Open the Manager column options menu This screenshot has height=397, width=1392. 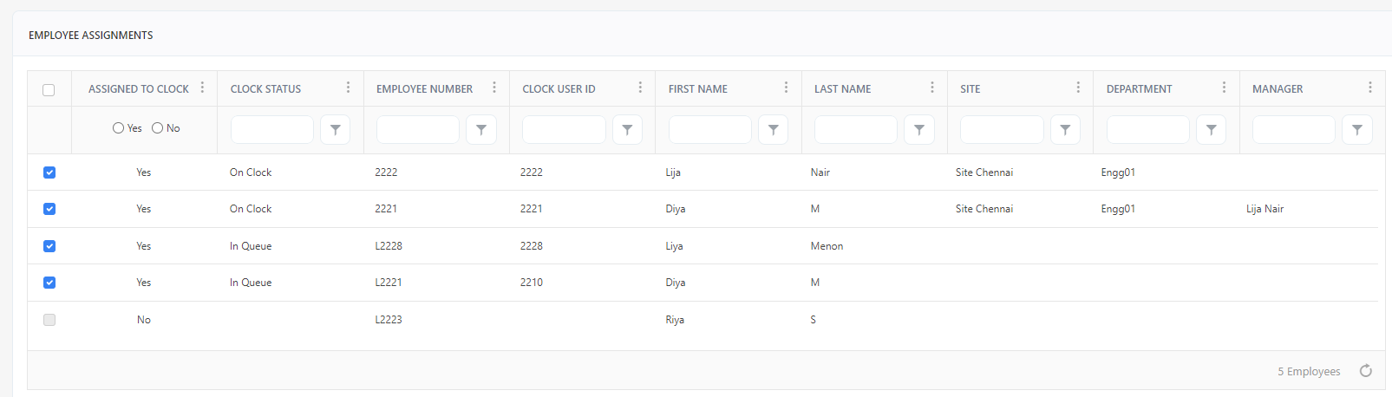point(1369,88)
